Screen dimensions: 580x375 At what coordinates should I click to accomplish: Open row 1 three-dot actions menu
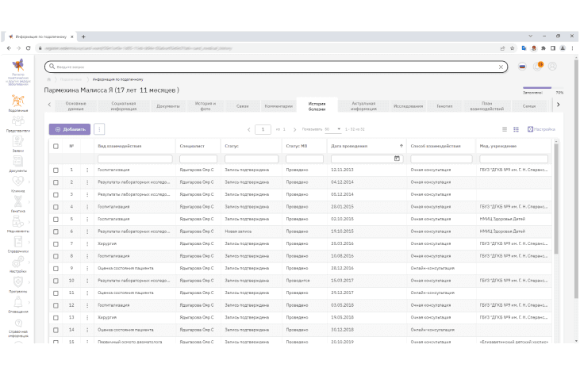point(87,170)
